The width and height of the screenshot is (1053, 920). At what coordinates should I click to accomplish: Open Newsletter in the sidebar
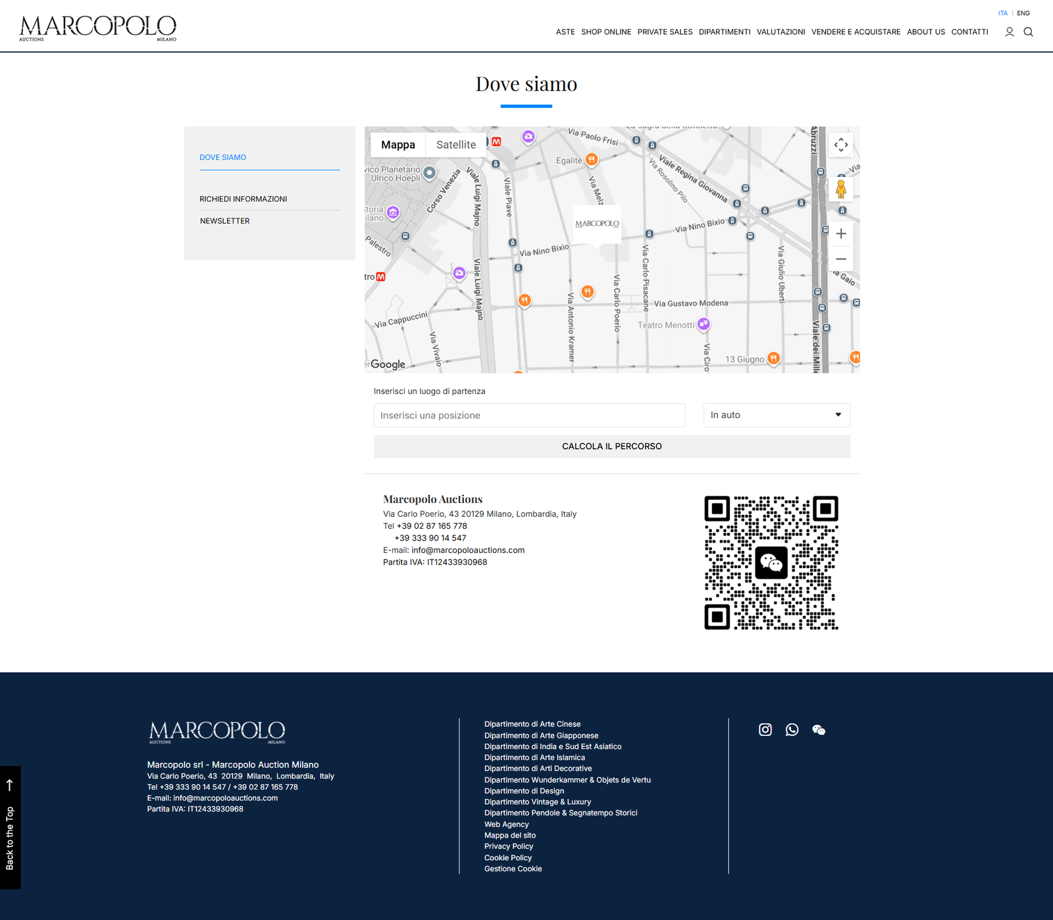click(x=225, y=221)
